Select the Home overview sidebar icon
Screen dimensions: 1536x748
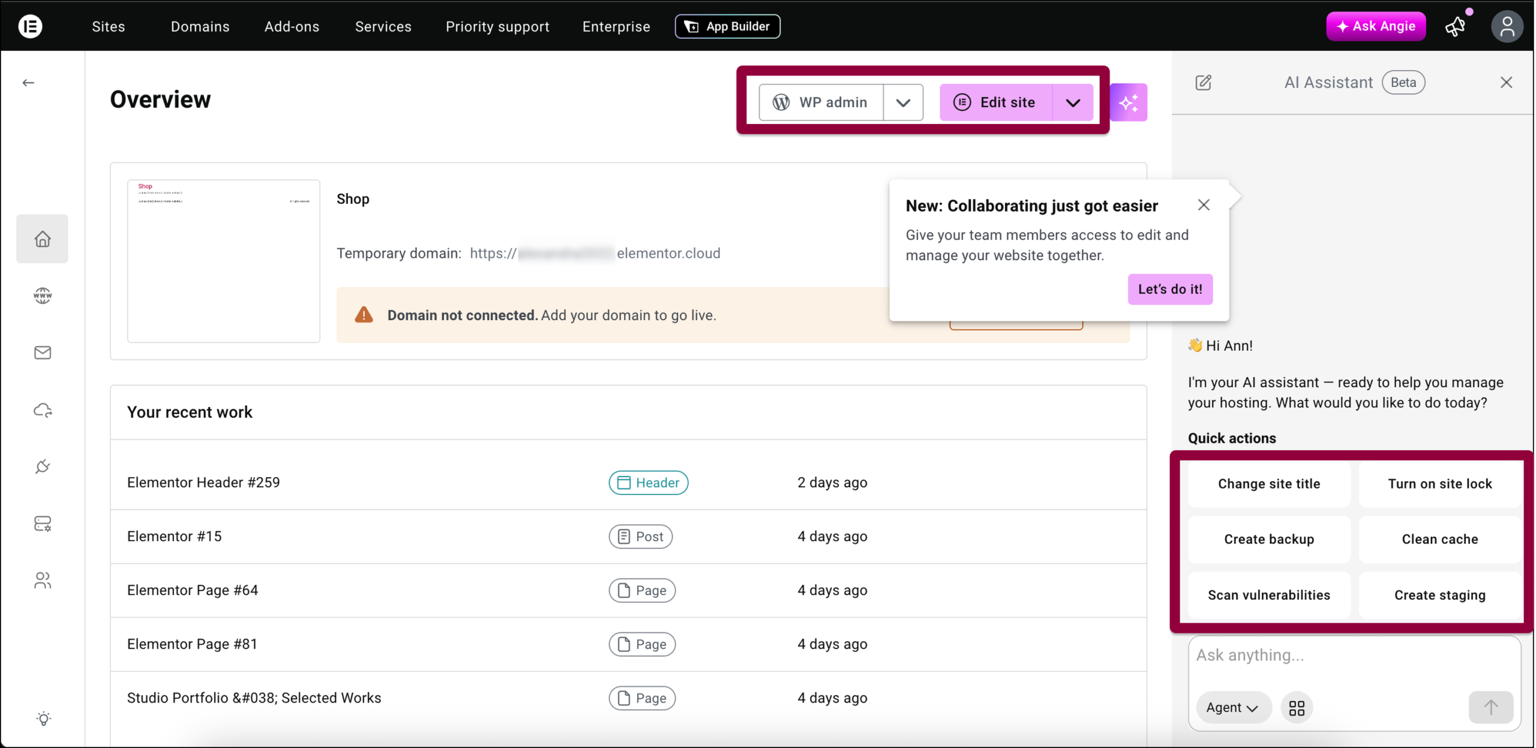point(42,239)
